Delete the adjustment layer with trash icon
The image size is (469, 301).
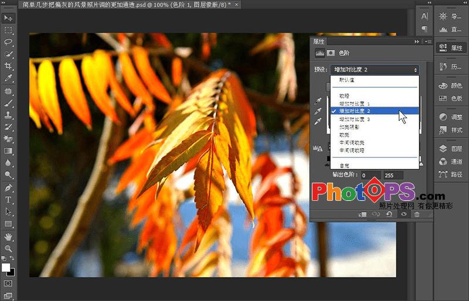pyautogui.click(x=417, y=214)
